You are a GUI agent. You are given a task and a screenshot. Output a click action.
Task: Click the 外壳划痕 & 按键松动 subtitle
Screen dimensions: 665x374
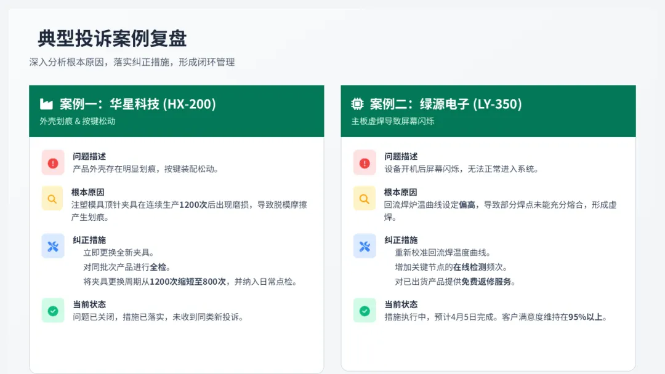78,121
